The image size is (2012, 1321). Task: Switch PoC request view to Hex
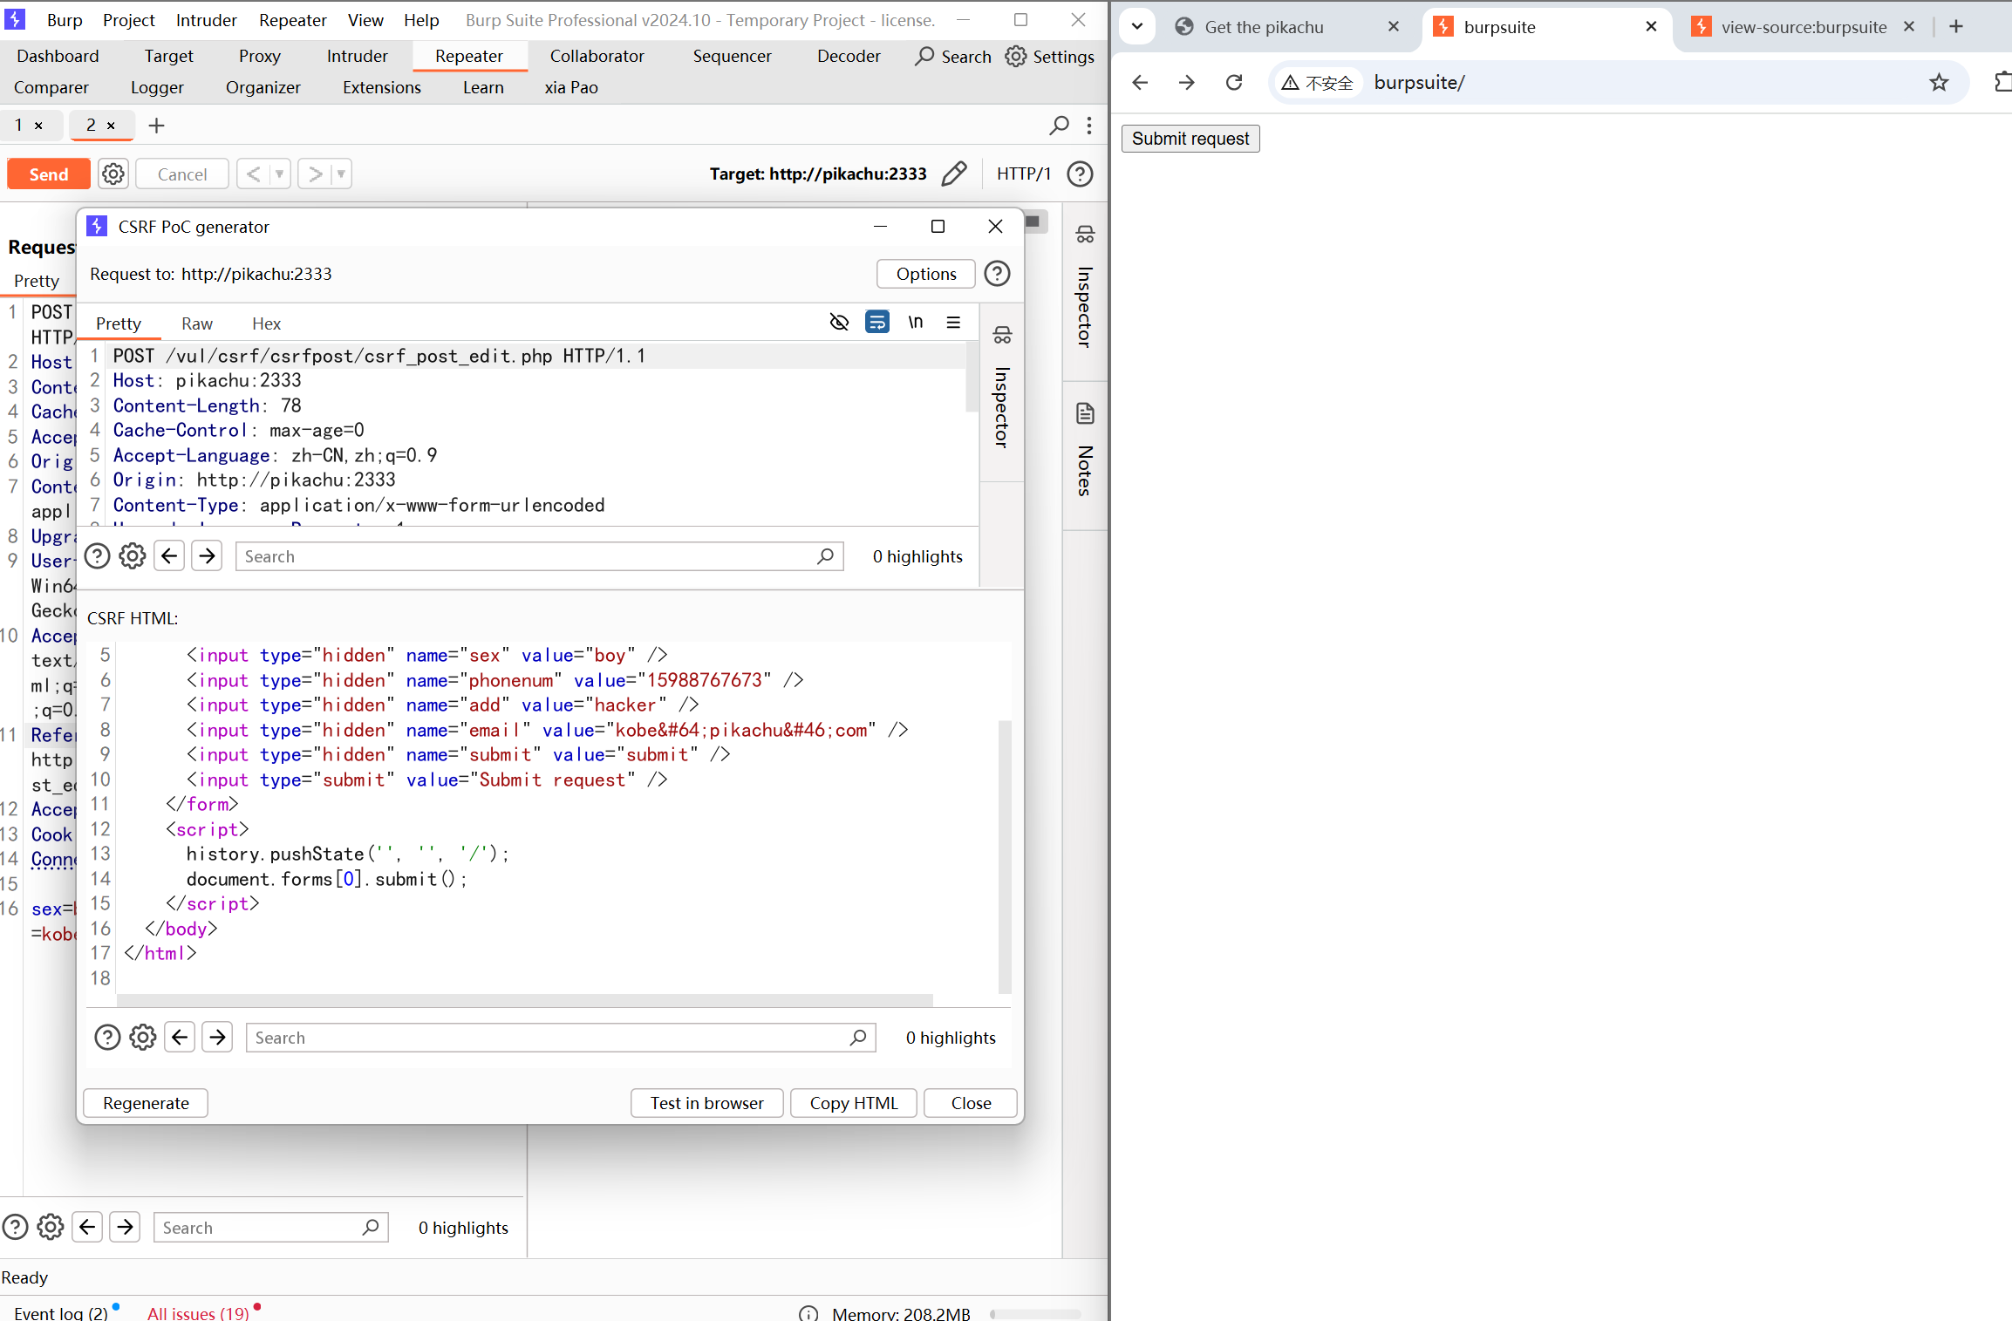point(266,323)
